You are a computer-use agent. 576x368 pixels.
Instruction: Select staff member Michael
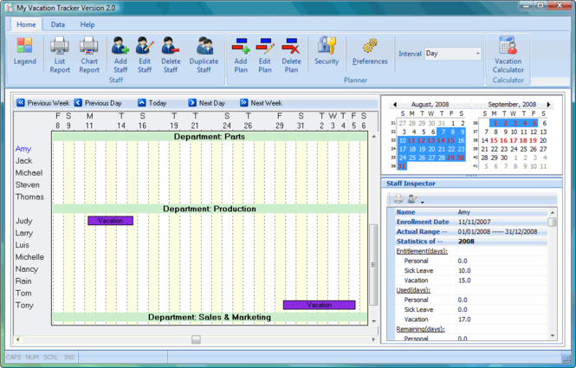tap(29, 173)
